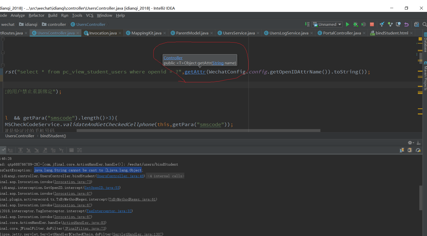Open GetOpenID.java:53 stack trace link
This screenshot has height=236, width=427.
tap(102, 188)
